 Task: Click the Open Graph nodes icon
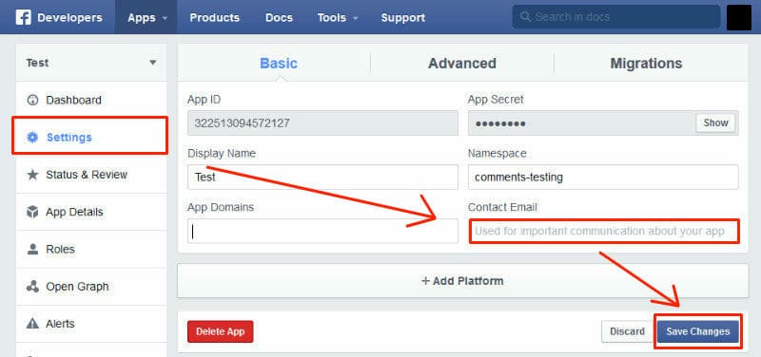32,287
